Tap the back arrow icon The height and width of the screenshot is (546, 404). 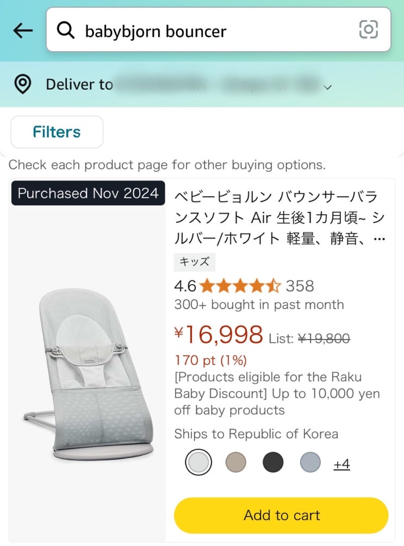tap(23, 31)
